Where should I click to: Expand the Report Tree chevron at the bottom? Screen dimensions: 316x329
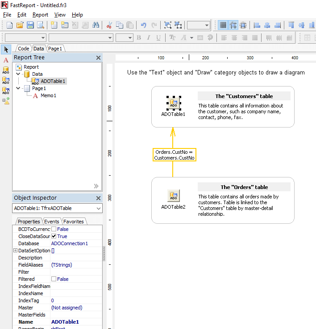(x=96, y=186)
